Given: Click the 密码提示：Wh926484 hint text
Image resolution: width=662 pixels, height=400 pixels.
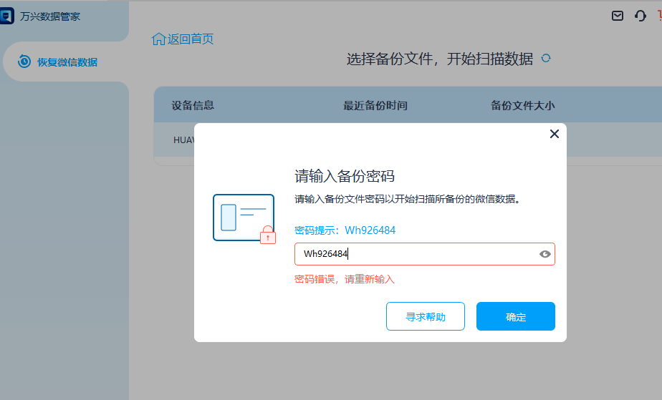Looking at the screenshot, I should 345,230.
